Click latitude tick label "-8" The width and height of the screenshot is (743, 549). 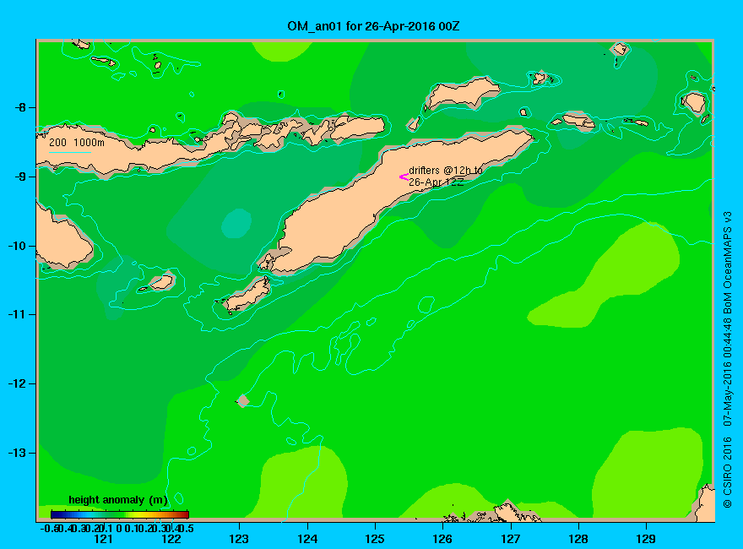(20, 107)
